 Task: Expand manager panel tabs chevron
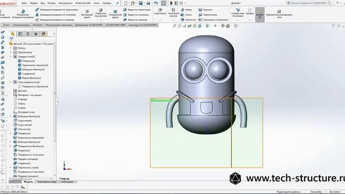coord(54,34)
